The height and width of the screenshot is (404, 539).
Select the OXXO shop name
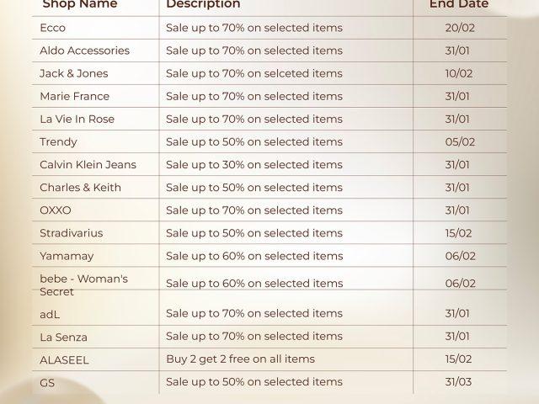tap(56, 210)
